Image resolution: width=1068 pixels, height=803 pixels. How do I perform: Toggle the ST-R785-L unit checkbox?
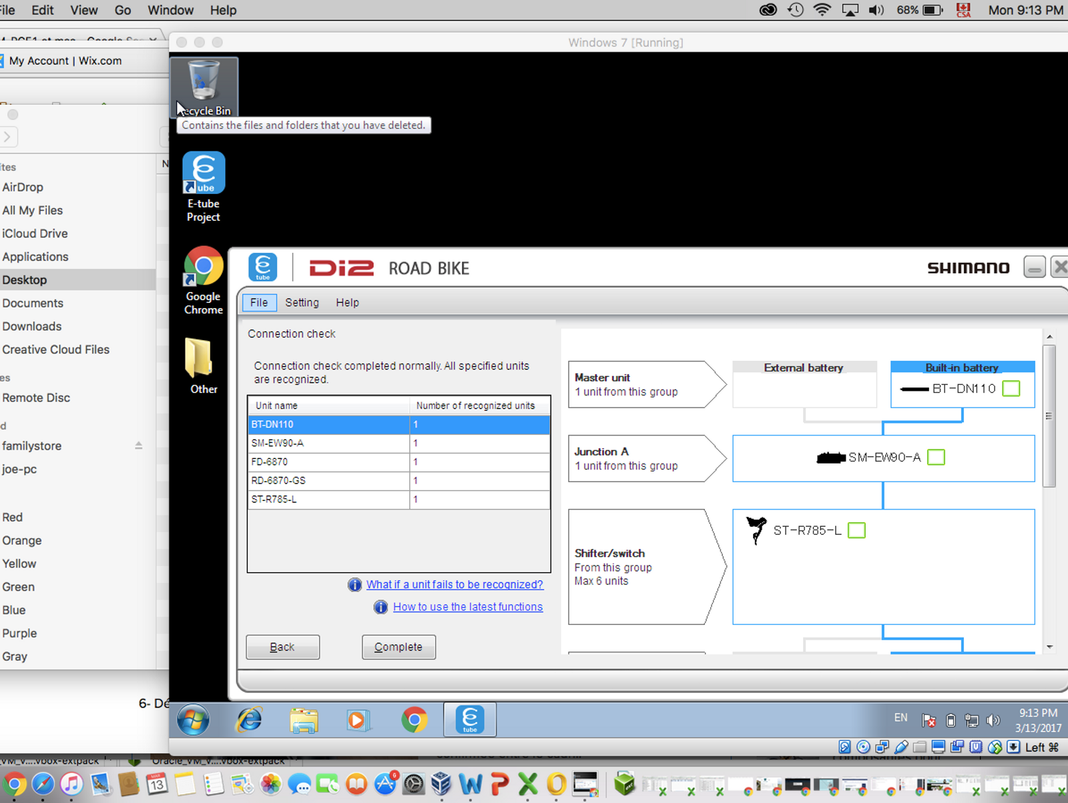(x=856, y=531)
